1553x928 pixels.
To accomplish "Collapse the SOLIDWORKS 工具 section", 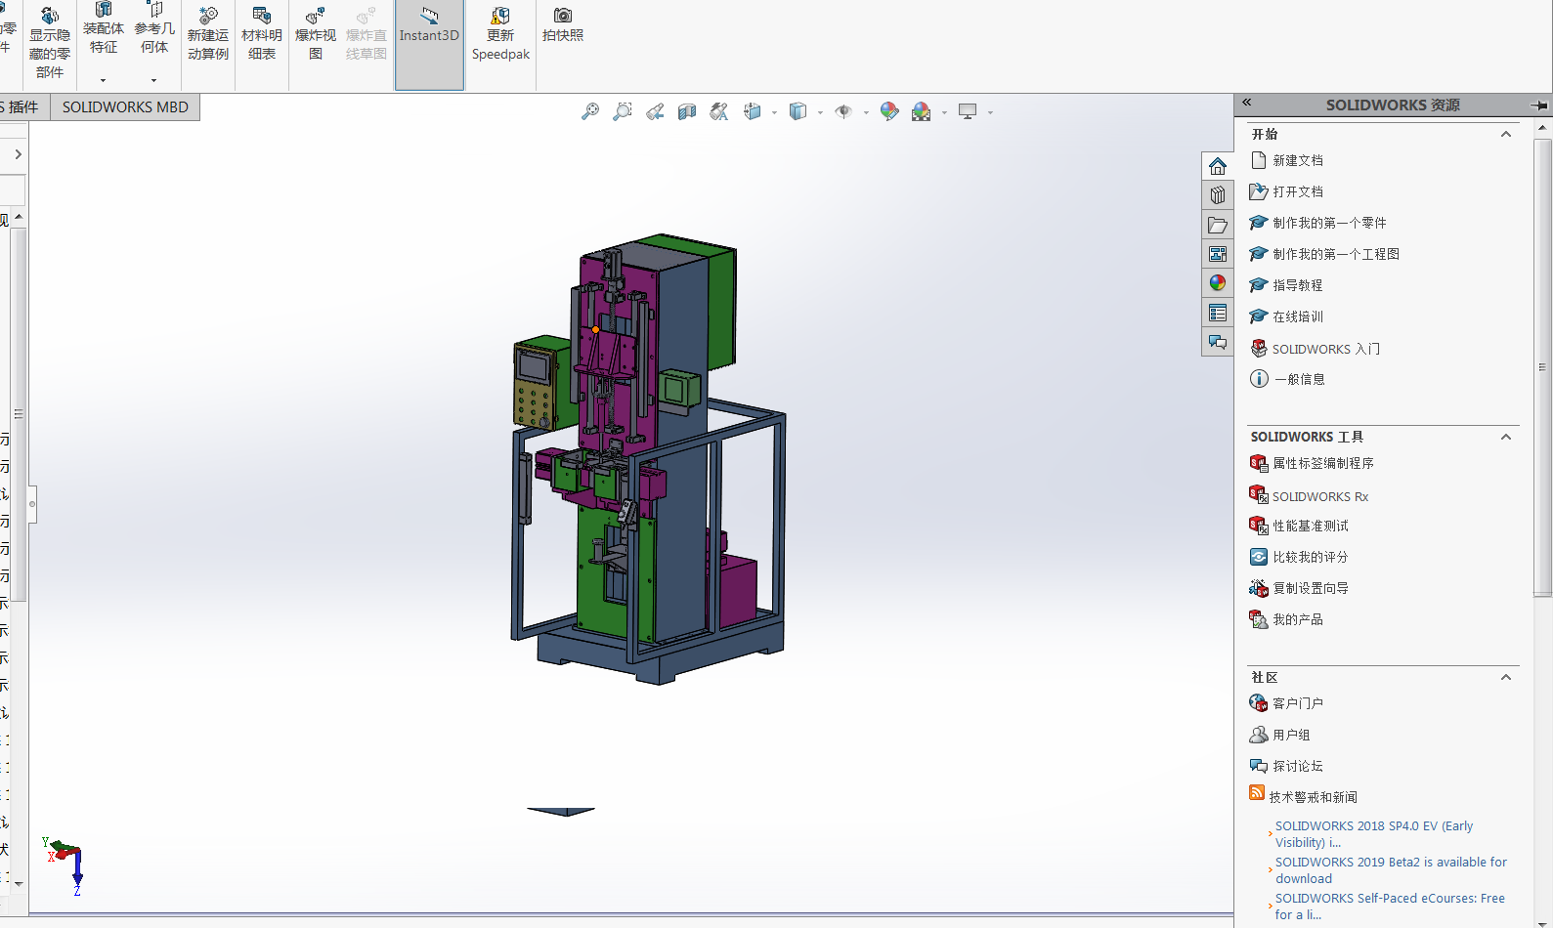I will pos(1505,438).
